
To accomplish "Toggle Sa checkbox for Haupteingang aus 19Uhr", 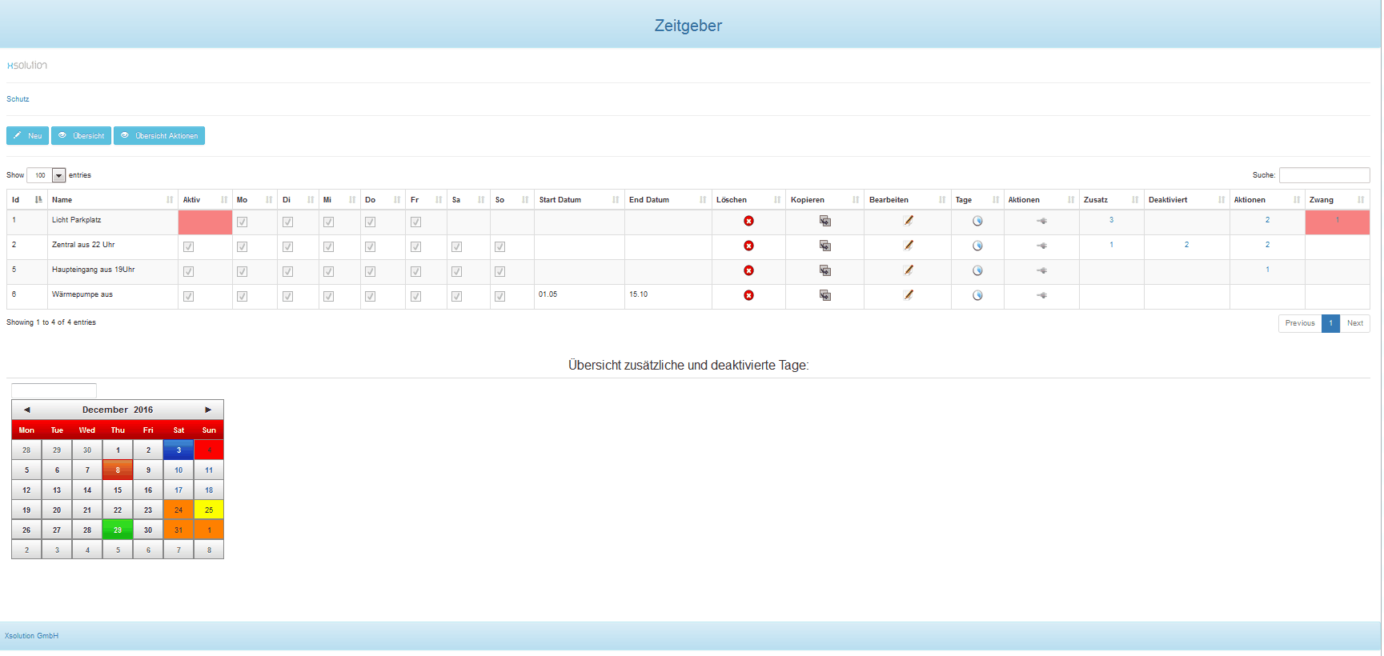I will tap(456, 272).
